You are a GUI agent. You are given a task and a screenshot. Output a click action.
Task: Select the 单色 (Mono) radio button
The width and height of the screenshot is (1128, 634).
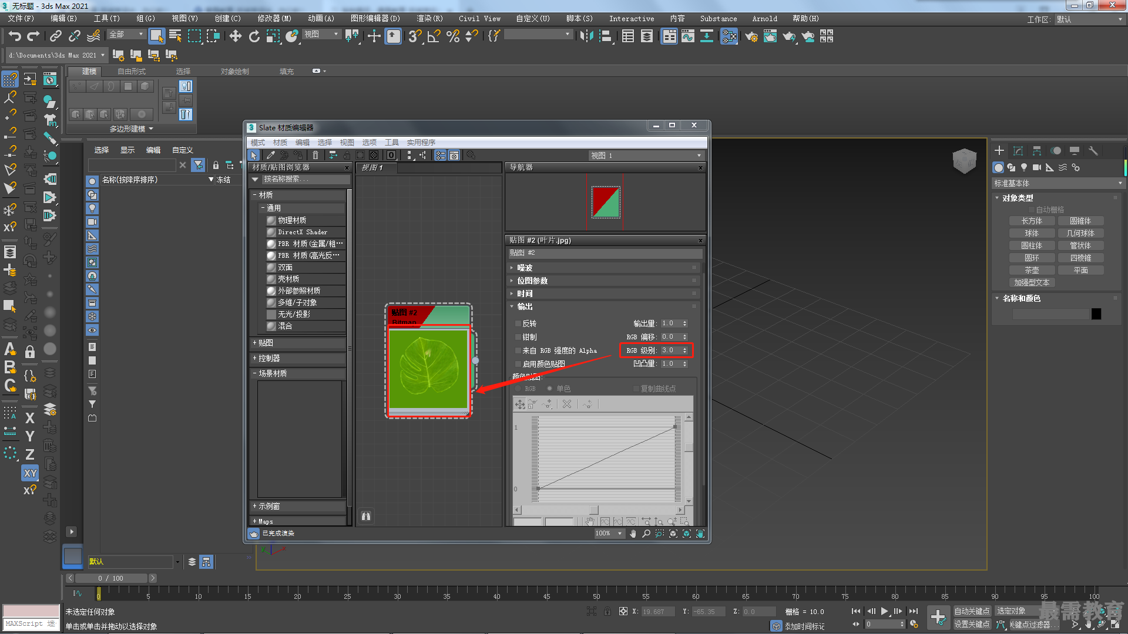(x=550, y=389)
